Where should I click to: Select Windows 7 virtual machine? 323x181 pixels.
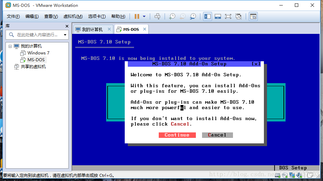pyautogui.click(x=38, y=53)
